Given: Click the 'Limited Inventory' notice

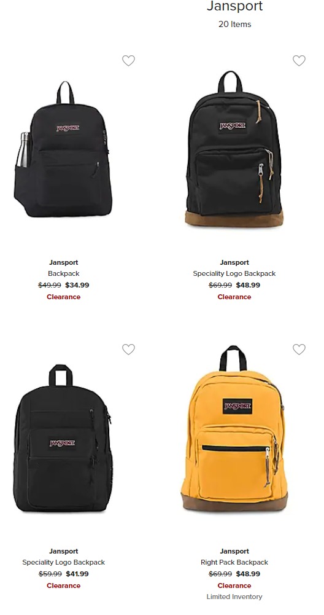Looking at the screenshot, I should (234, 597).
